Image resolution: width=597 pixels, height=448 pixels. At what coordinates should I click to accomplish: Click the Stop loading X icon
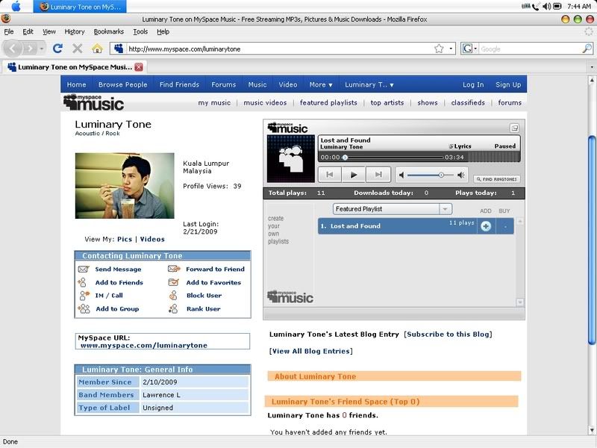point(78,49)
